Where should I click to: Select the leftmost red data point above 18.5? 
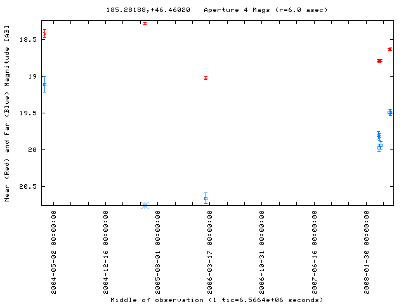click(x=45, y=34)
